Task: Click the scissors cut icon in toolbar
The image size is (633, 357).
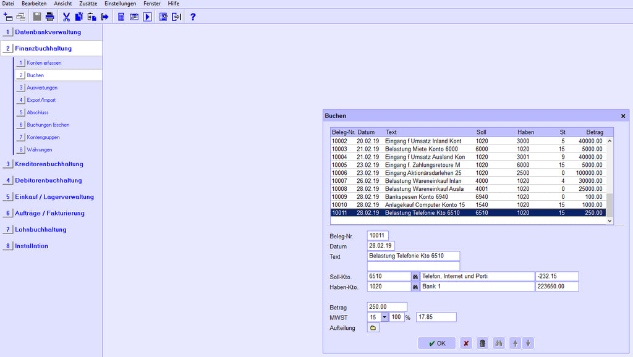Action: point(66,17)
